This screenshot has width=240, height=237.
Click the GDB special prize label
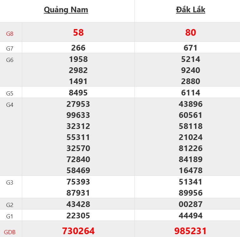(x=10, y=232)
